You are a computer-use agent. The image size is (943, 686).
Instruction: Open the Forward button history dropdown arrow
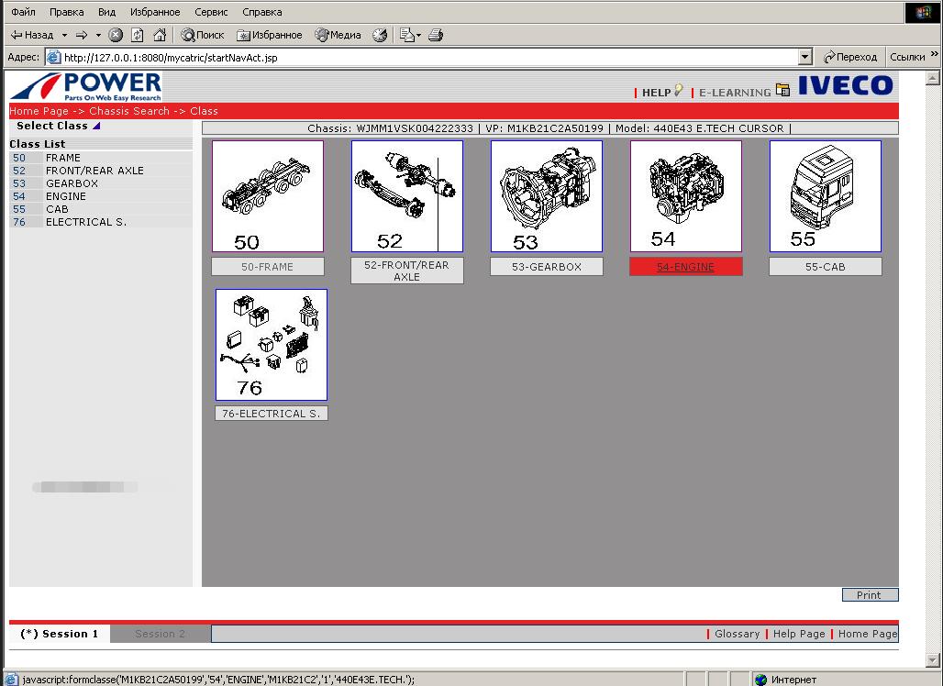(98, 35)
